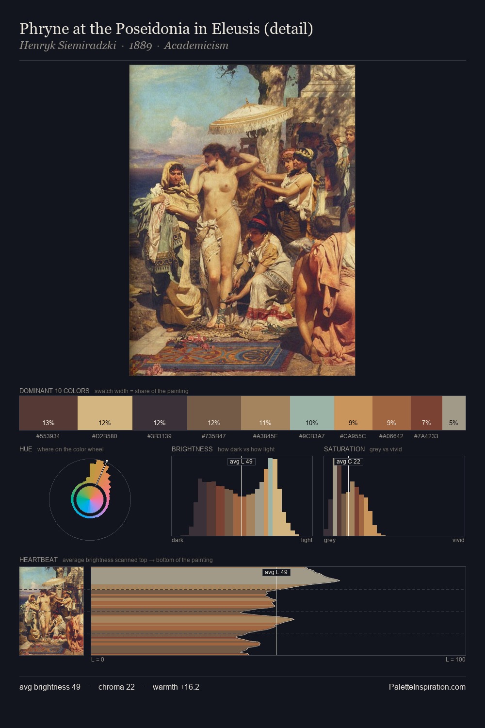This screenshot has height=728, width=485.
Task: Choose the #A06642 rust swatch
Action: coord(391,413)
